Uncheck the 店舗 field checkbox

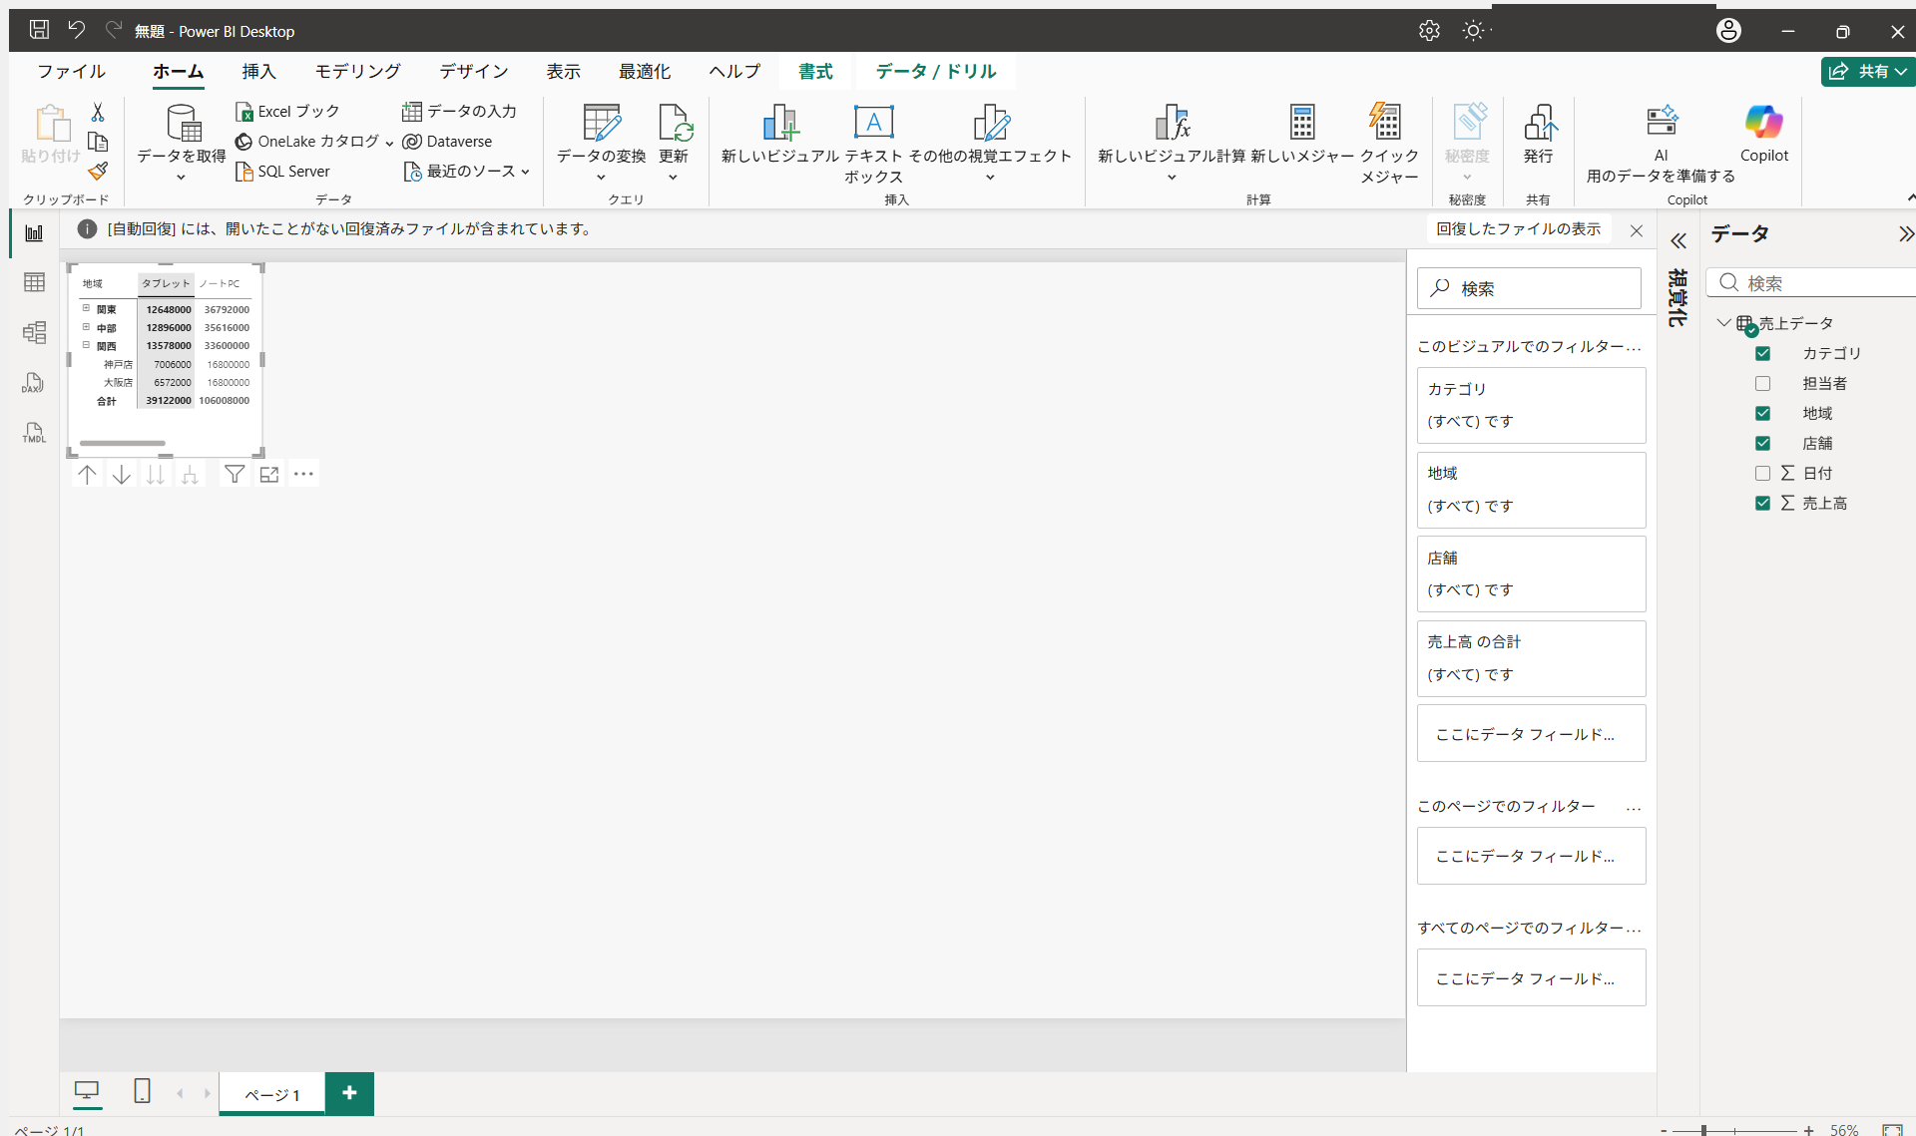click(x=1762, y=443)
